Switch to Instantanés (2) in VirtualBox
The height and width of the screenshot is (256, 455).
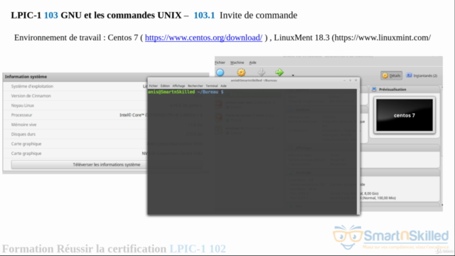click(x=422, y=75)
